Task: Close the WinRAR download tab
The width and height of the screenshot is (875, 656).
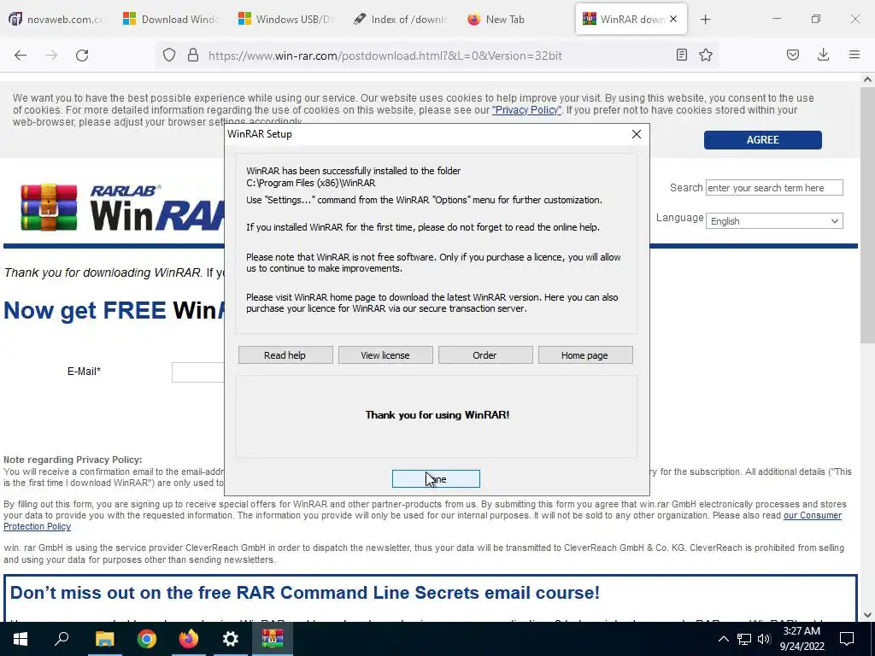Action: (673, 19)
